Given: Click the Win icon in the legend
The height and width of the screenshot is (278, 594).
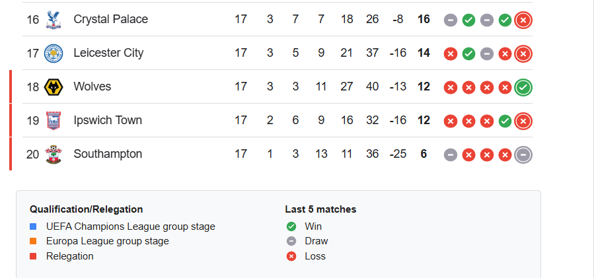Looking at the screenshot, I should tap(291, 226).
